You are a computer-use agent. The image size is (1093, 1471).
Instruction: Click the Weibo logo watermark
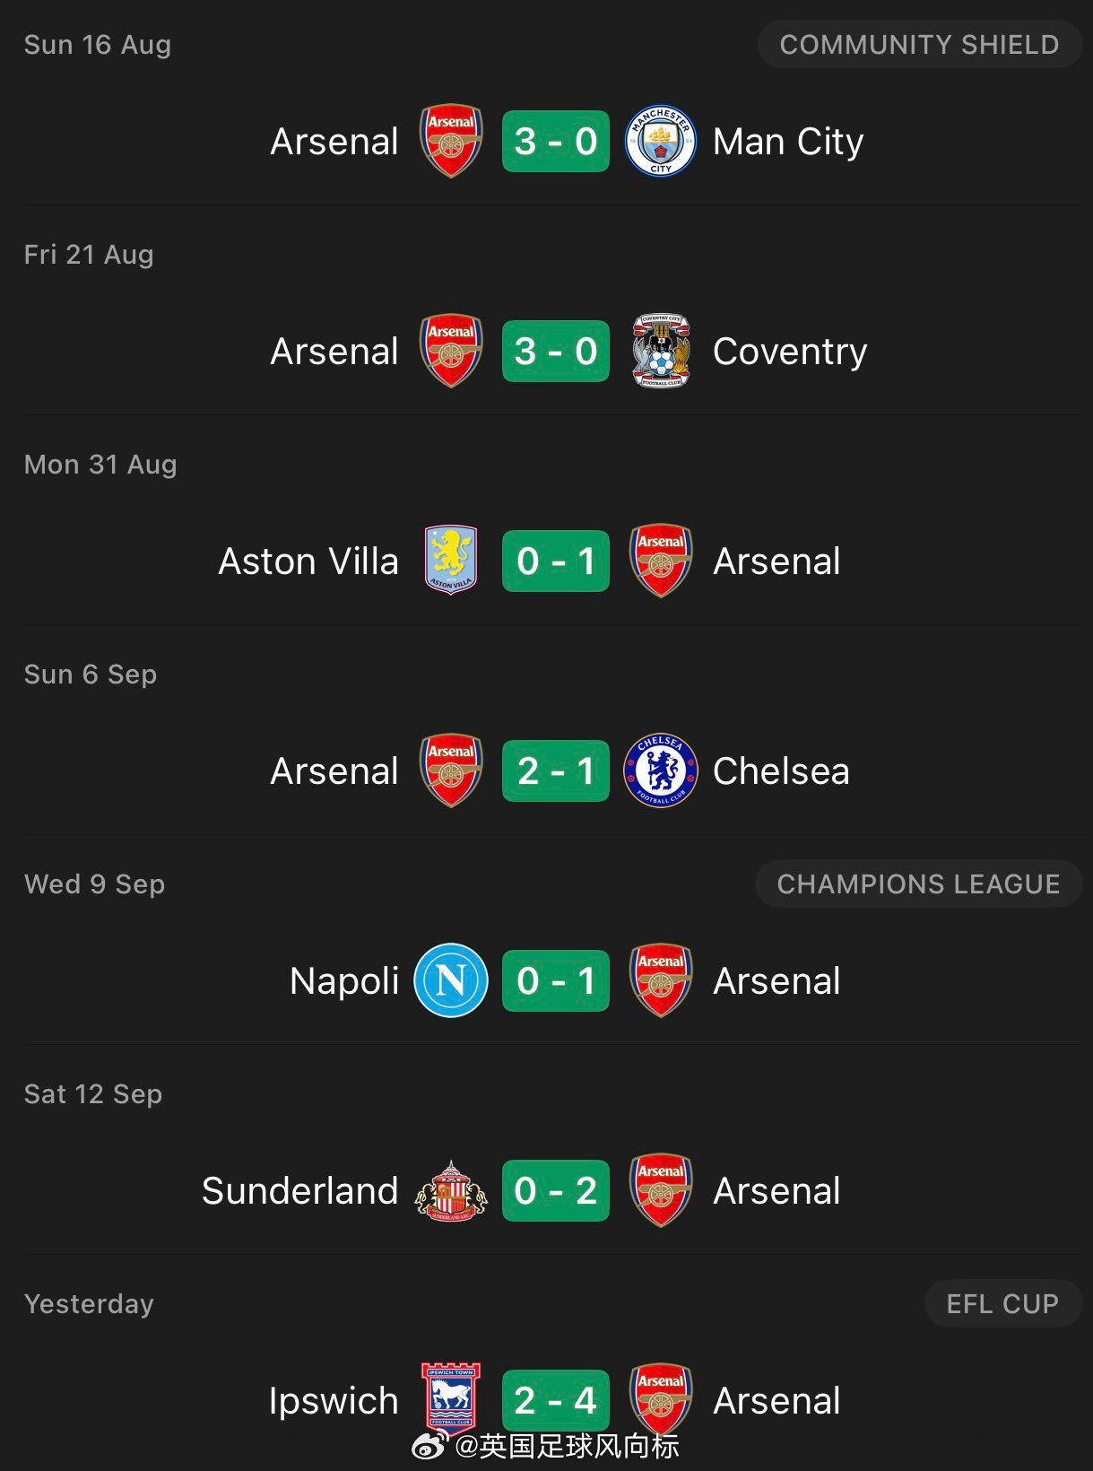click(x=429, y=1445)
